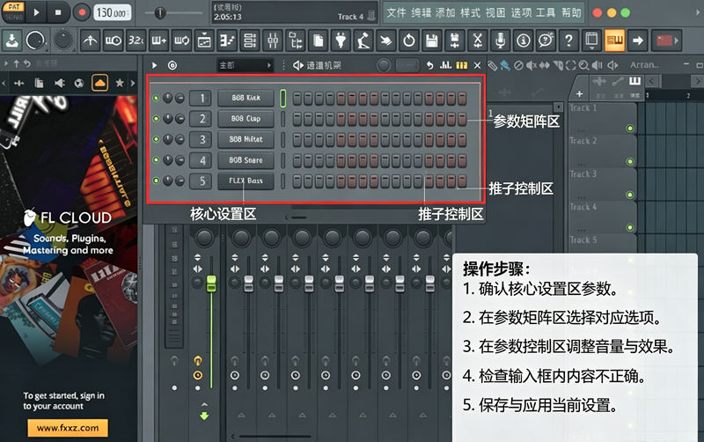Open the 编辑 menu
This screenshot has height=442, width=704.
point(421,12)
